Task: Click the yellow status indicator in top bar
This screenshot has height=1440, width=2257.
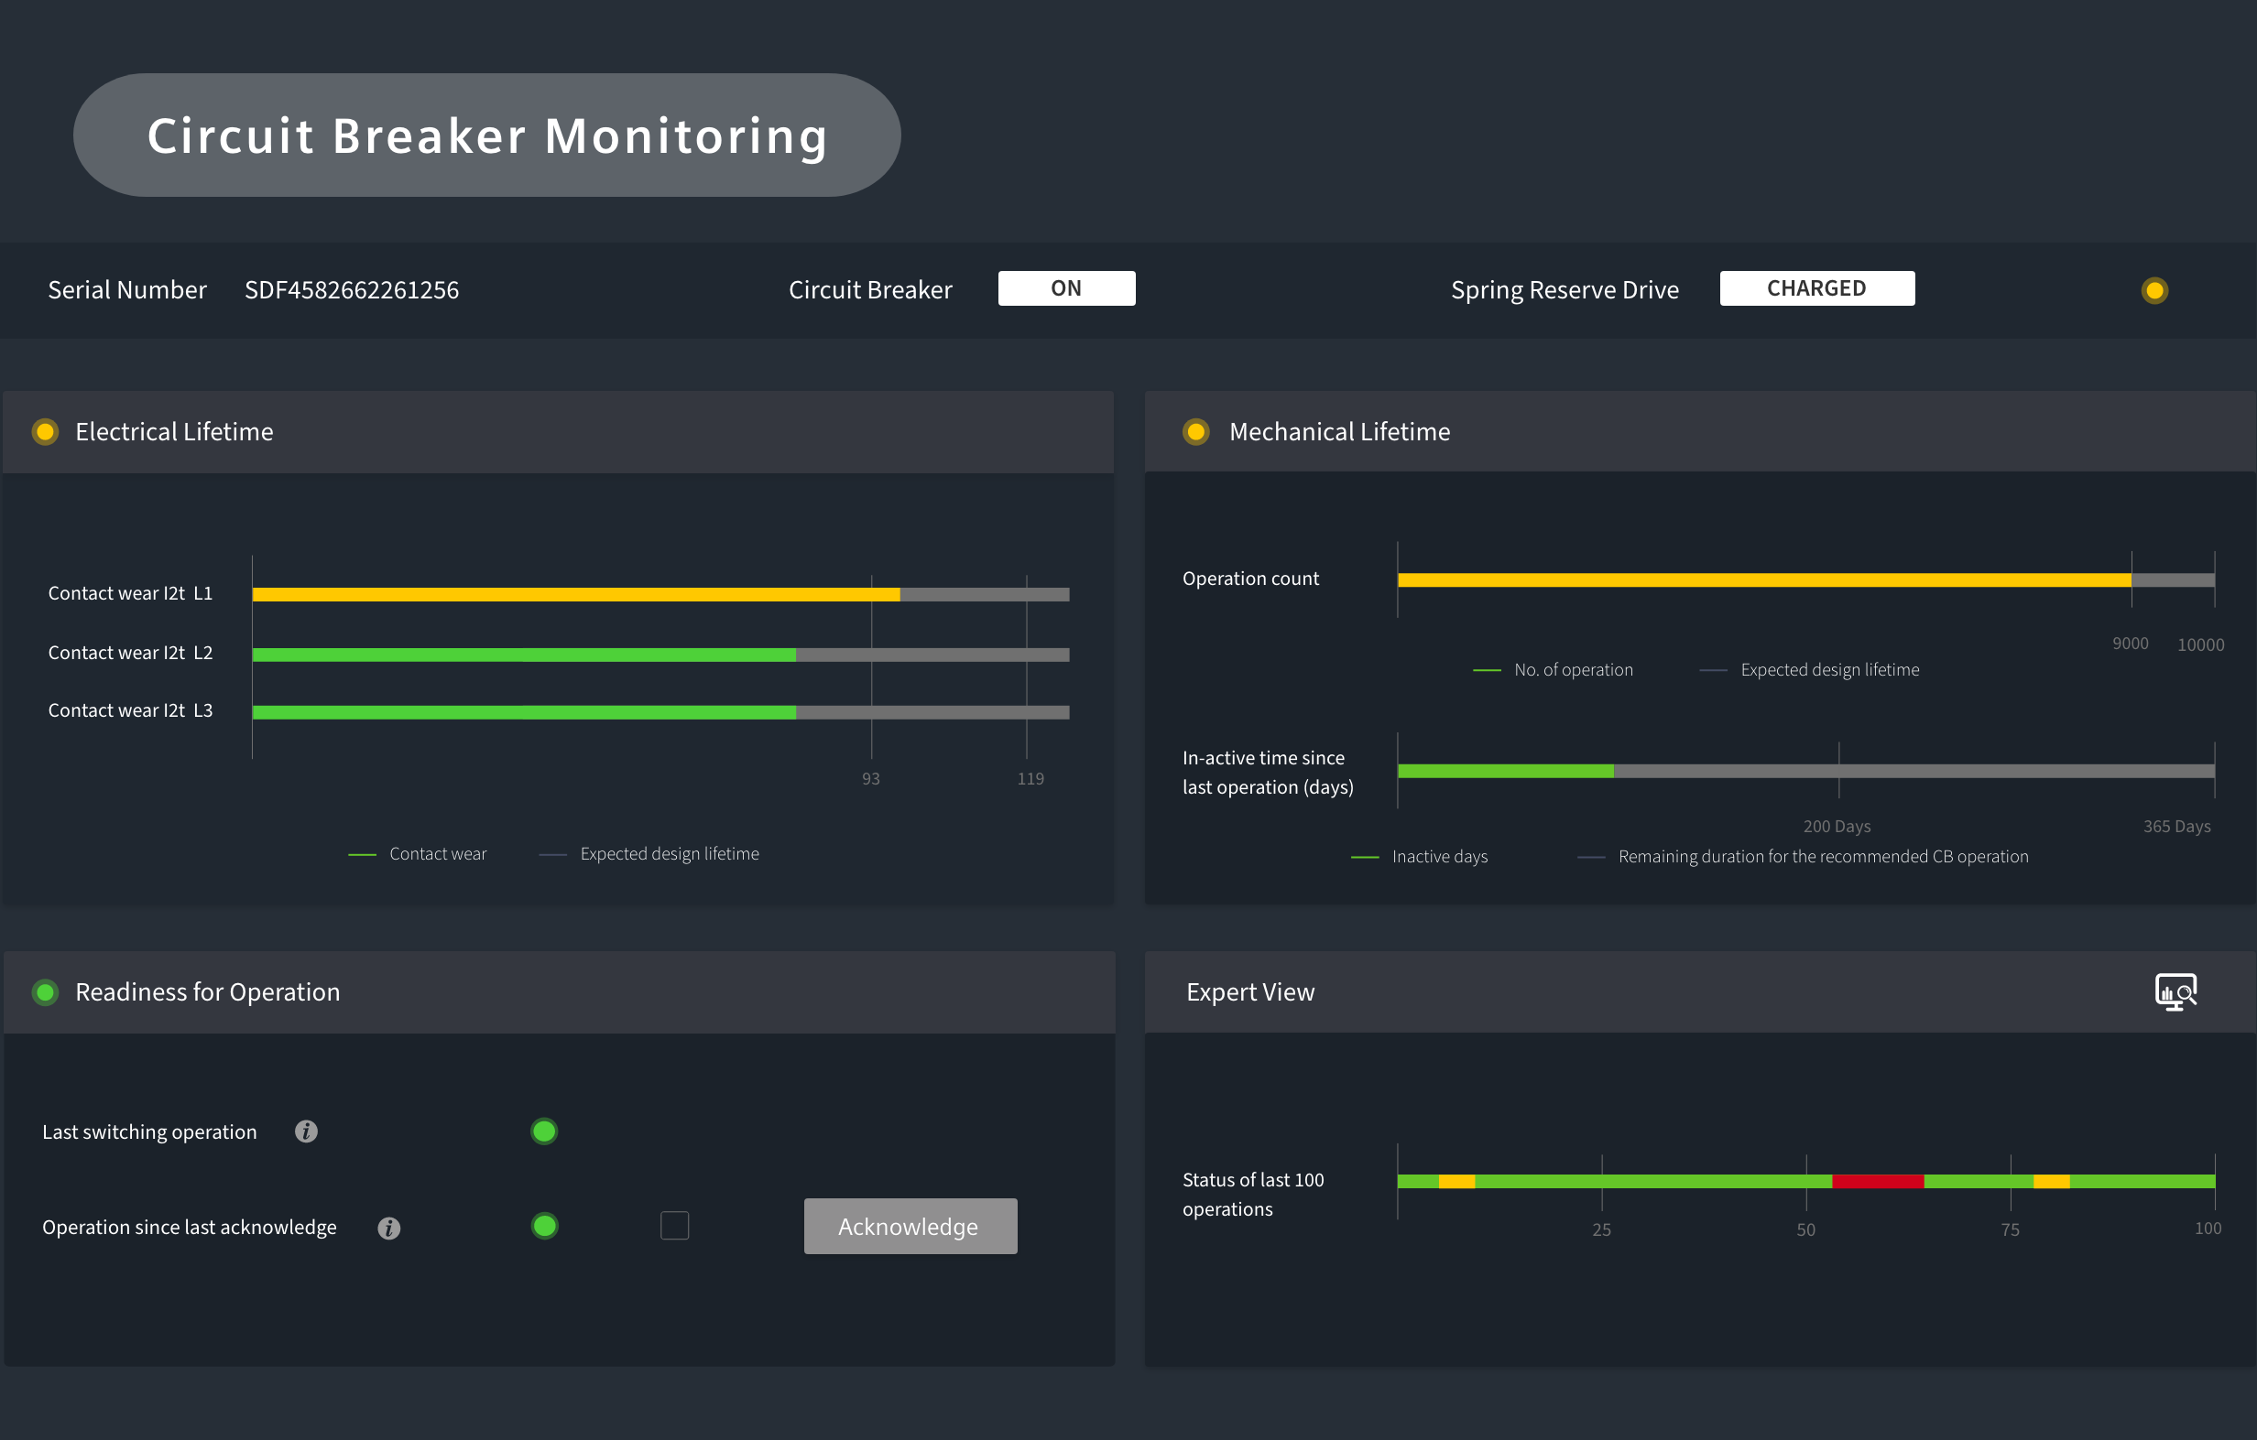Action: tap(2154, 290)
